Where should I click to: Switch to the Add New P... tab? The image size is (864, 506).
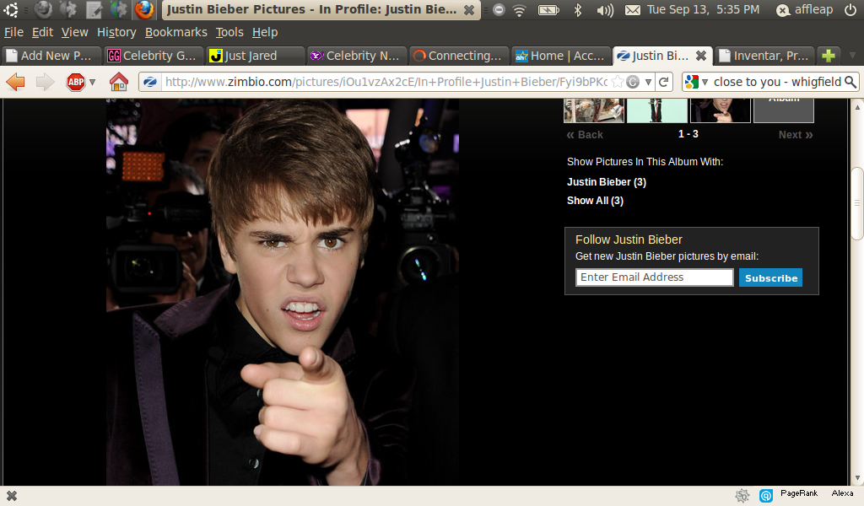51,56
